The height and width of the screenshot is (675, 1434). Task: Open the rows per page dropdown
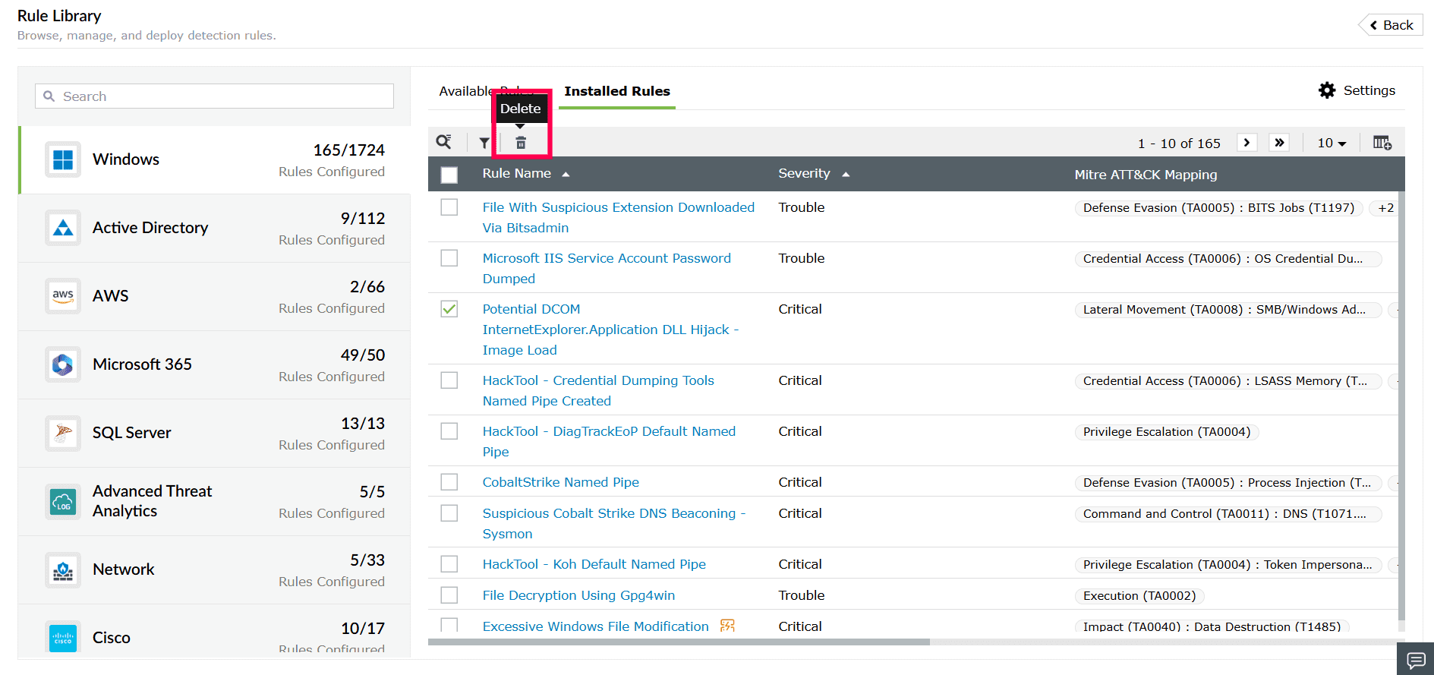[1332, 143]
